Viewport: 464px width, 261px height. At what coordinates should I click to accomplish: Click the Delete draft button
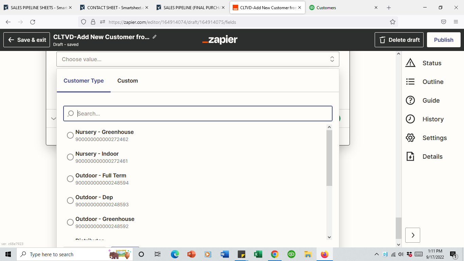[399, 40]
